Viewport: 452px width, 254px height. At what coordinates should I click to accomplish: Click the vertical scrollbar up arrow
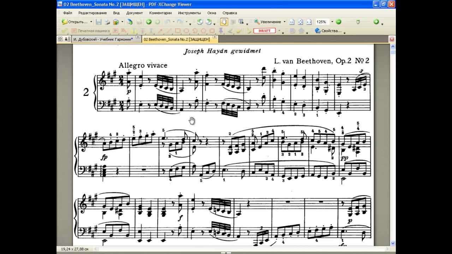tap(393, 46)
